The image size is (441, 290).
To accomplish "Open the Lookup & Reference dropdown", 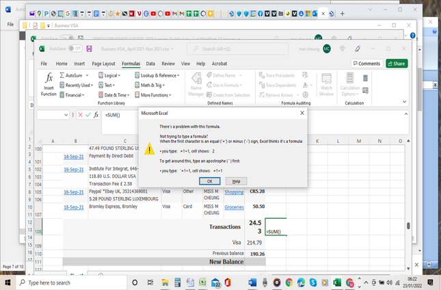I will coord(157,75).
